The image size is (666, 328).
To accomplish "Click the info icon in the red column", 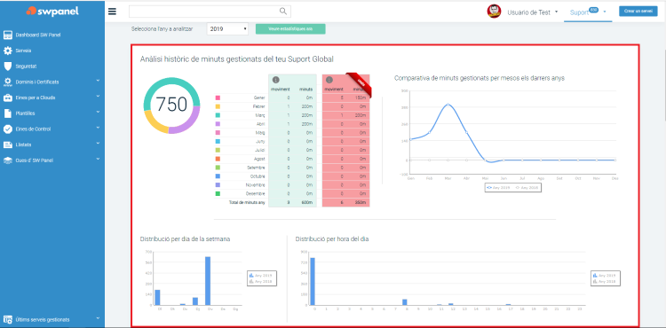I will 329,80.
